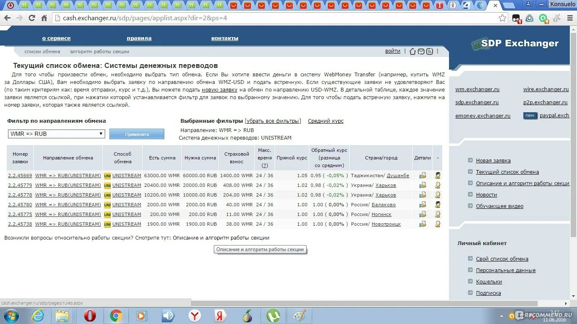Viewport: 577px width, 324px height.
Task: Click the 'новую заявку' link in description
Action: [x=220, y=90]
